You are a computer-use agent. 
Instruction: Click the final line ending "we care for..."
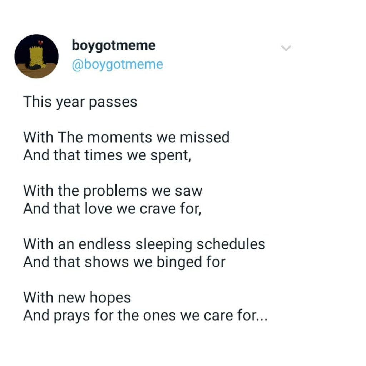(145, 315)
